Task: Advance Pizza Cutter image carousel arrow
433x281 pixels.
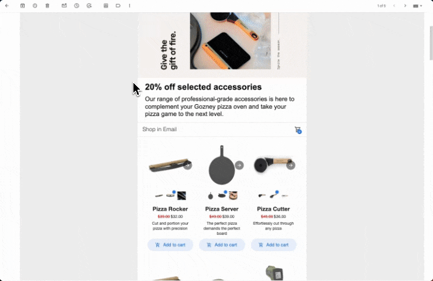Action: tap(290, 165)
